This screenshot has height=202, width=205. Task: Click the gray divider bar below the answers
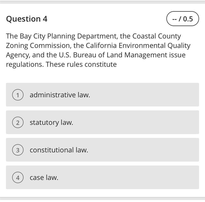click(x=102, y=198)
